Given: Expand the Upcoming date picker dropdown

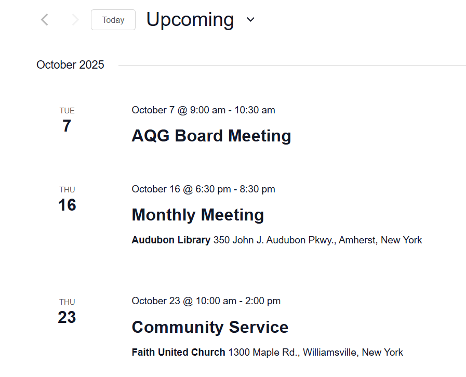Looking at the screenshot, I should (x=251, y=20).
